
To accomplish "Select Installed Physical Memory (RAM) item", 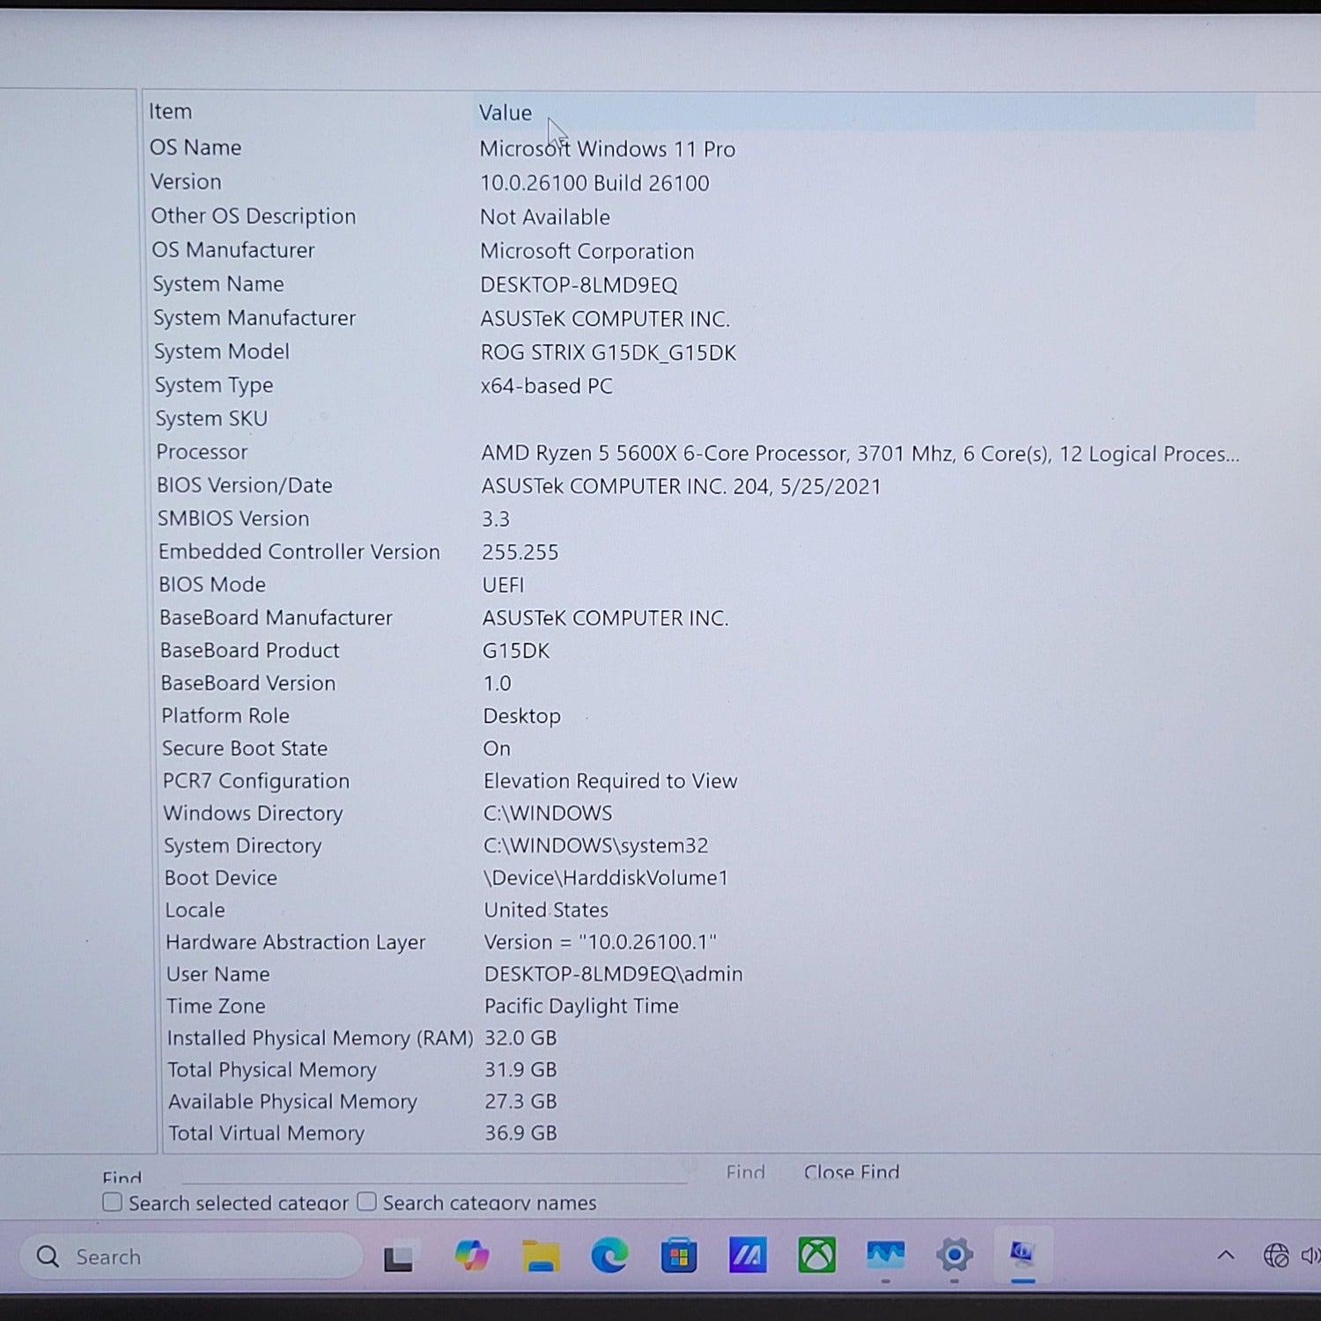I will tap(321, 1037).
